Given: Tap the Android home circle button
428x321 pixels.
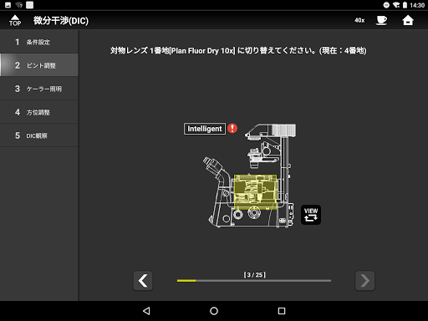Looking at the screenshot, I should click(214, 311).
